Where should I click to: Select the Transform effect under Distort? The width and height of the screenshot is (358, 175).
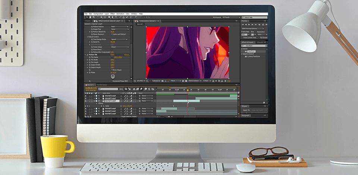click(x=251, y=51)
